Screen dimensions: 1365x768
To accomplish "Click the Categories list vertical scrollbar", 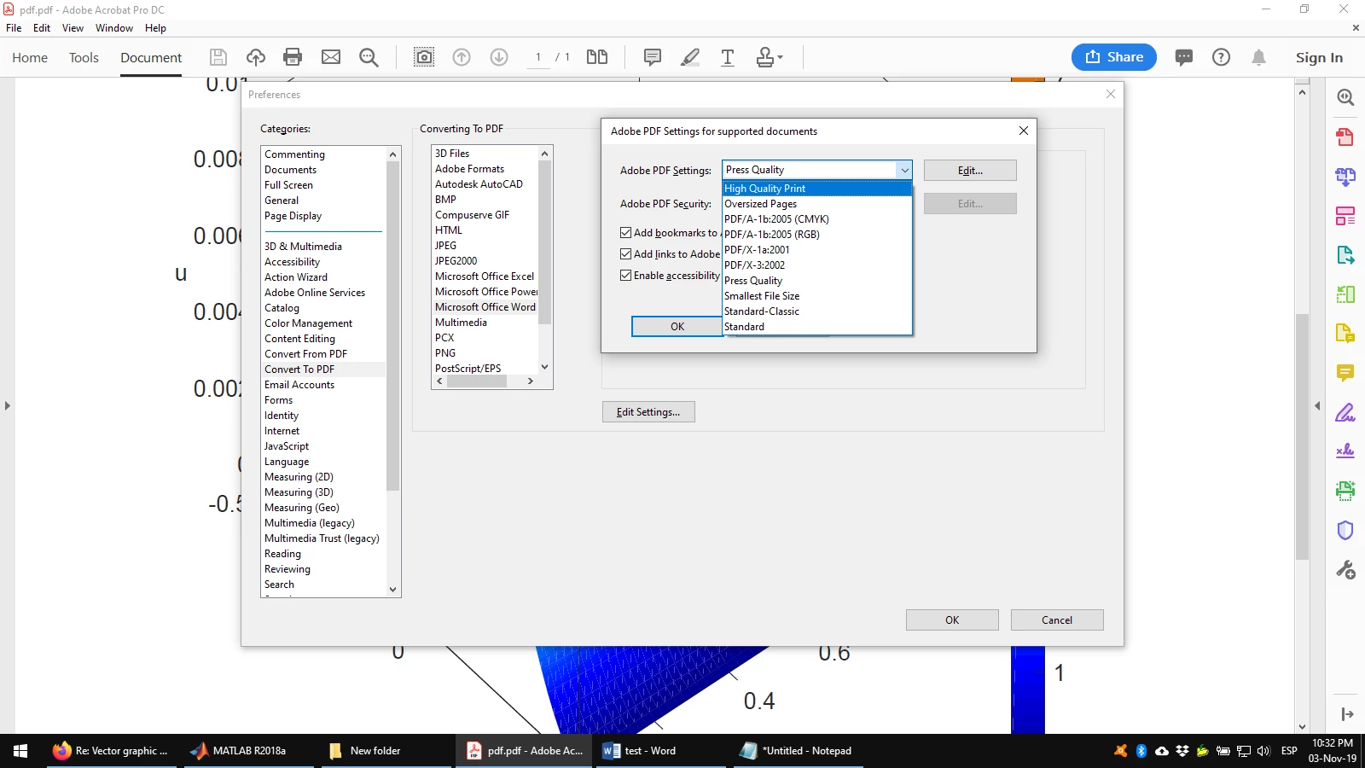I will [393, 324].
